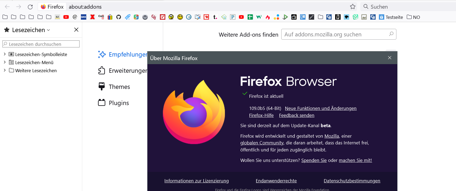Expand the Lesezeichen-Symbolleiste tree node
456x191 pixels.
point(5,54)
